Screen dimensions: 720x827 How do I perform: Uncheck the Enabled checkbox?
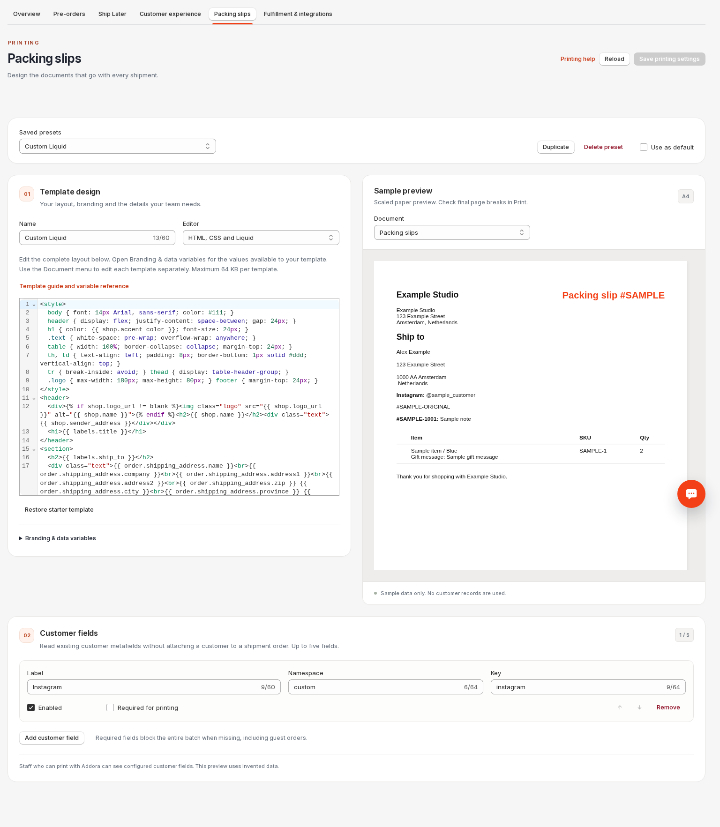click(x=31, y=708)
